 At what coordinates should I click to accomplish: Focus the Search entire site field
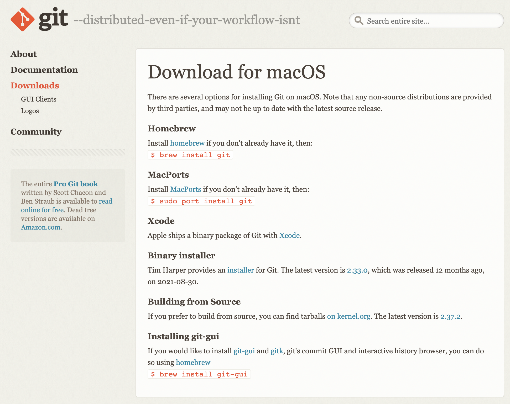click(x=426, y=20)
